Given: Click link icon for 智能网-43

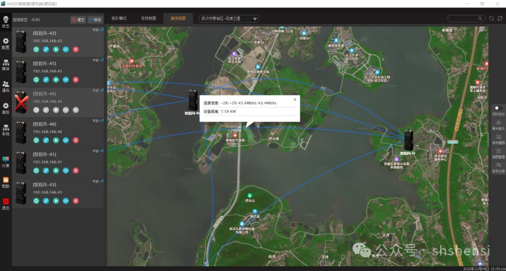Looking at the screenshot, I should [x=46, y=201].
